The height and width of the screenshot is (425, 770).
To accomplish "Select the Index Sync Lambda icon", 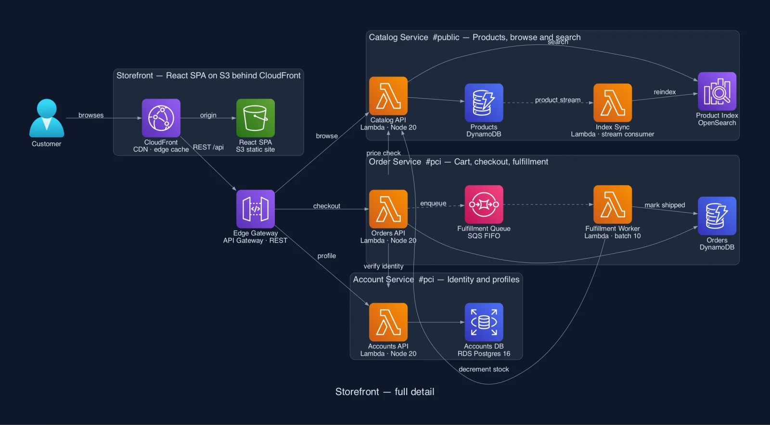I will [x=613, y=103].
